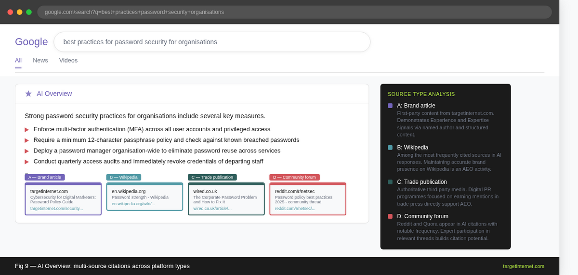Click the red swatch beside D: Community forum
This screenshot has height=275, width=578.
click(390, 216)
